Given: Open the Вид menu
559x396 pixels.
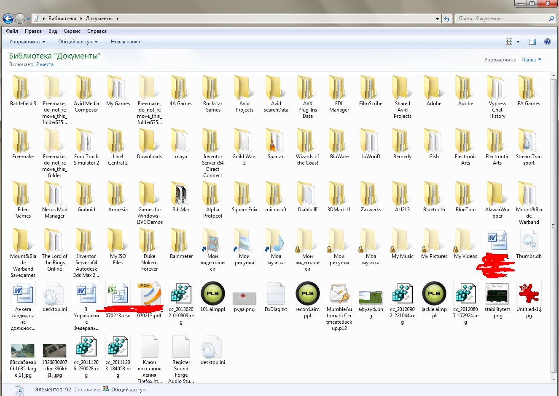Looking at the screenshot, I should 53,31.
